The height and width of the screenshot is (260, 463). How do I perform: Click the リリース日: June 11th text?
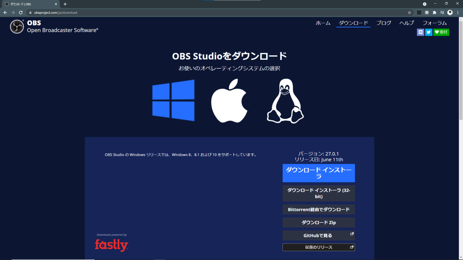[319, 159]
